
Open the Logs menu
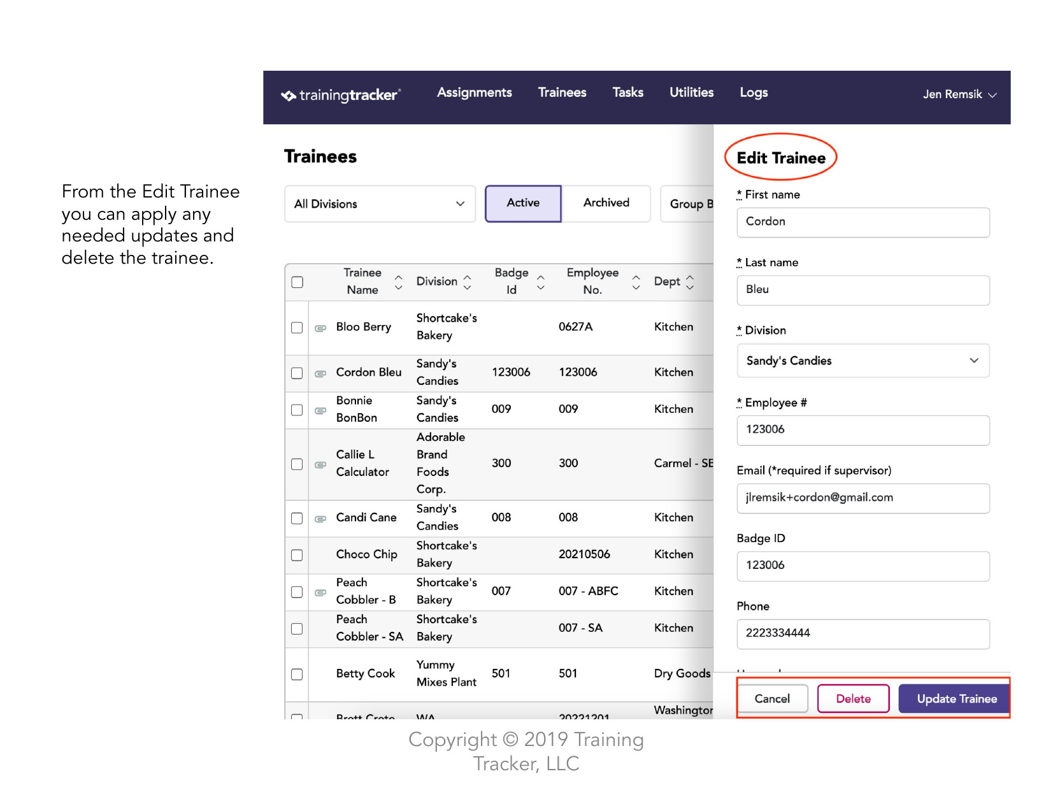click(x=754, y=92)
